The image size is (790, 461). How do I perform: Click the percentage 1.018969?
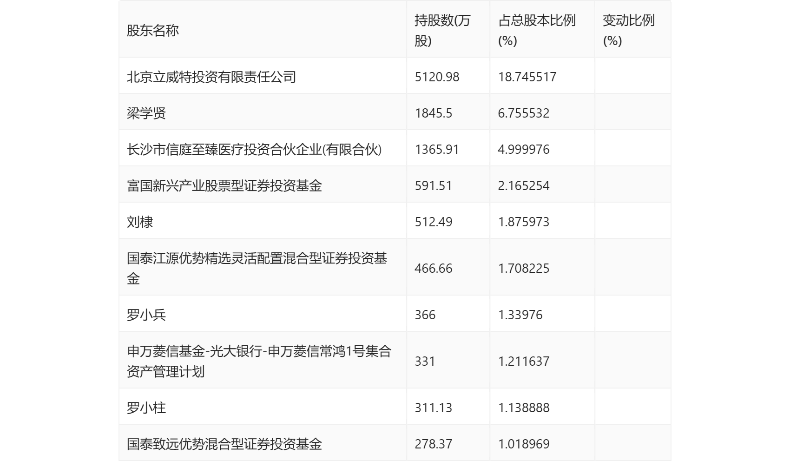(x=524, y=444)
